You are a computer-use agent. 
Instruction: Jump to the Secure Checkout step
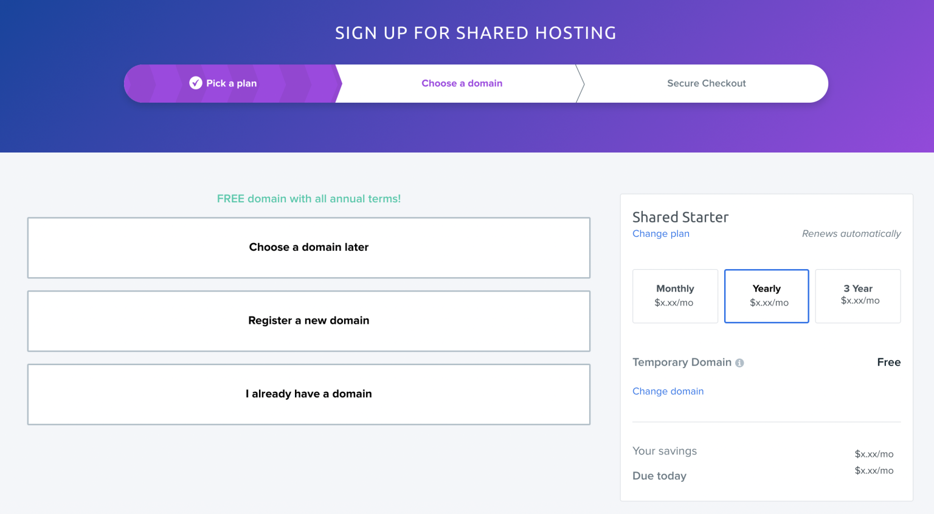click(x=706, y=83)
